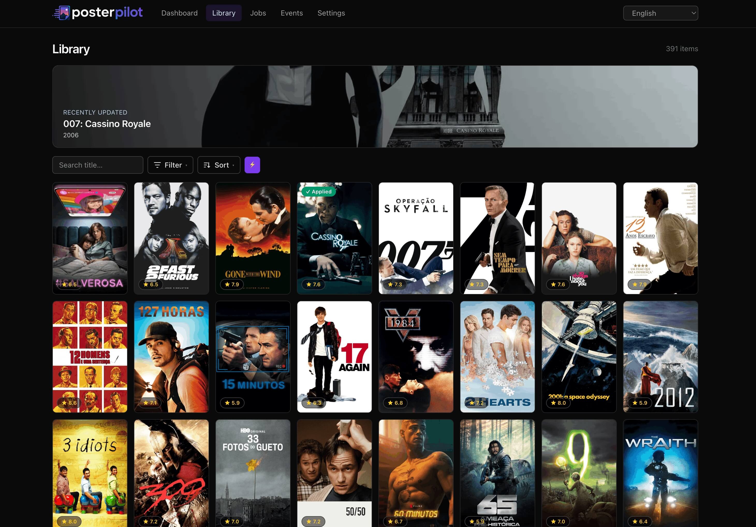756x527 pixels.
Task: Click the 391 items count text
Action: [x=682, y=49]
